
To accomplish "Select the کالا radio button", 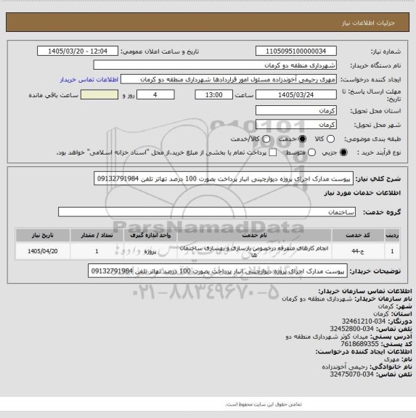I will tap(330, 139).
